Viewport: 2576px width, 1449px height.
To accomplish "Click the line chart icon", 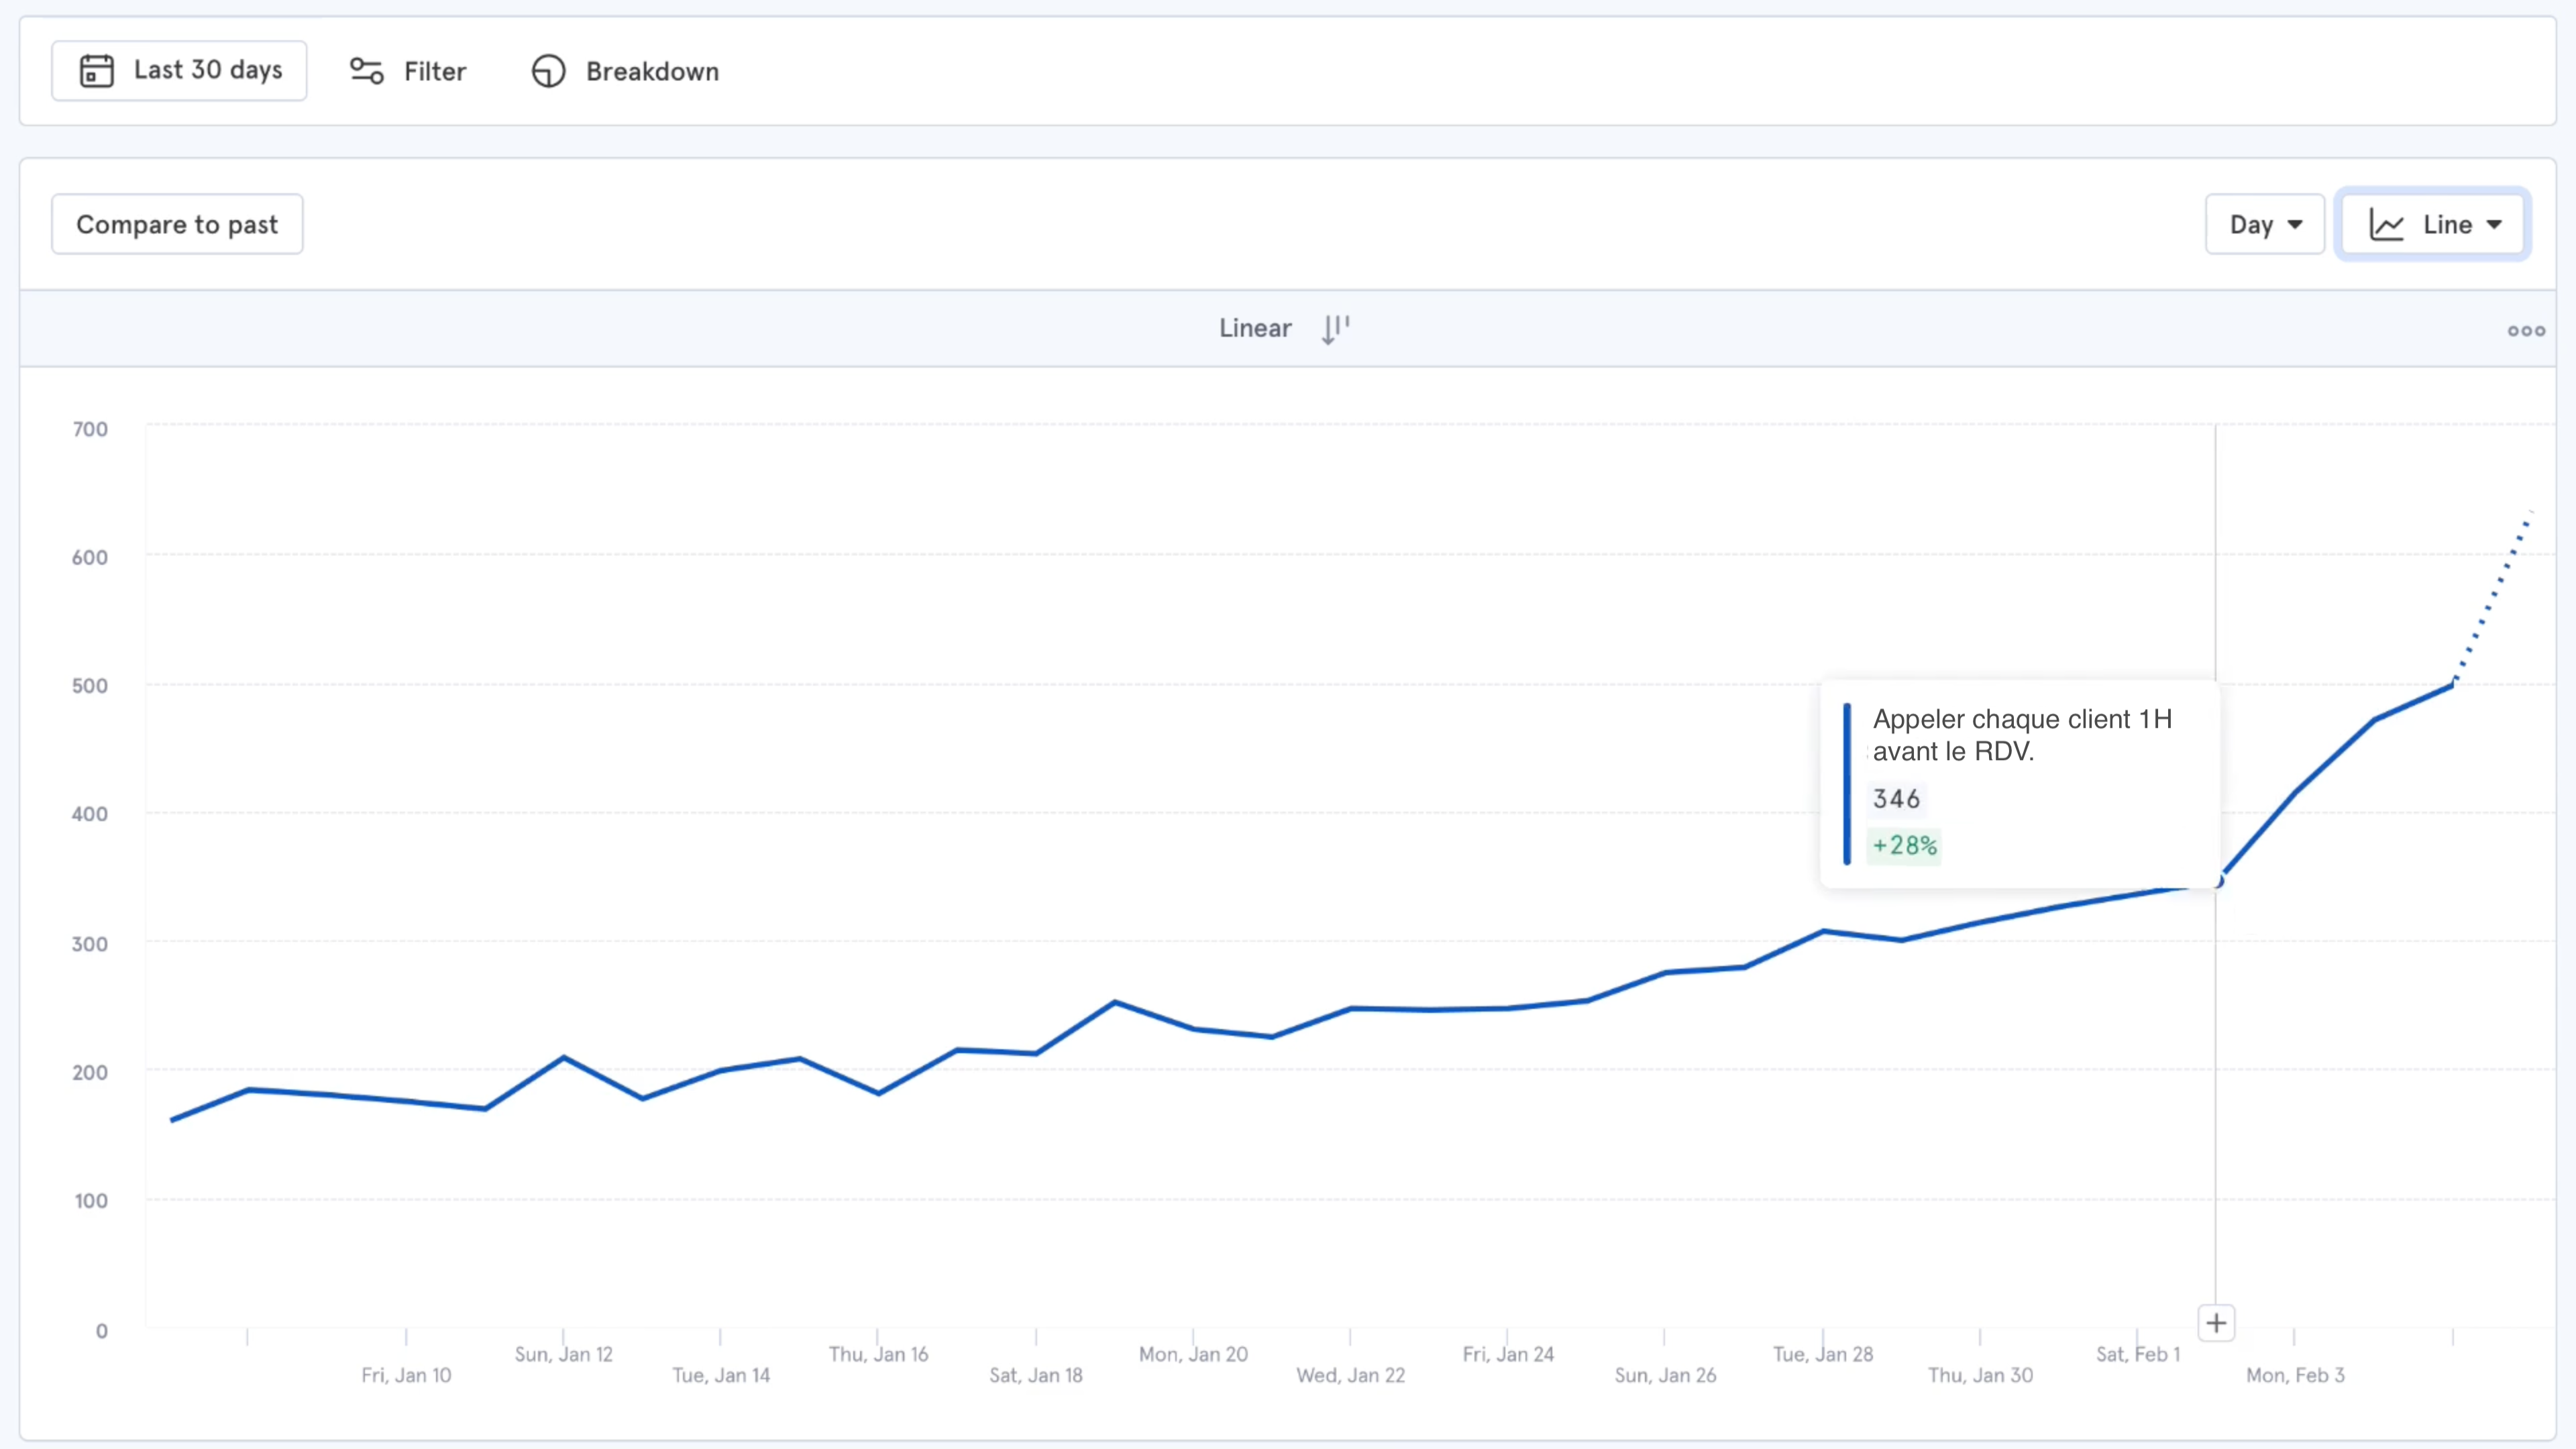I will (2387, 225).
